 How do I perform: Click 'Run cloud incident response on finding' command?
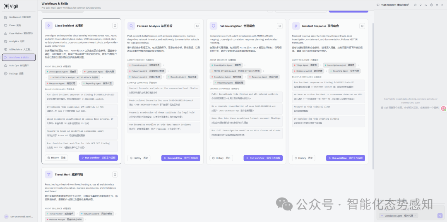pyautogui.click(x=81, y=97)
